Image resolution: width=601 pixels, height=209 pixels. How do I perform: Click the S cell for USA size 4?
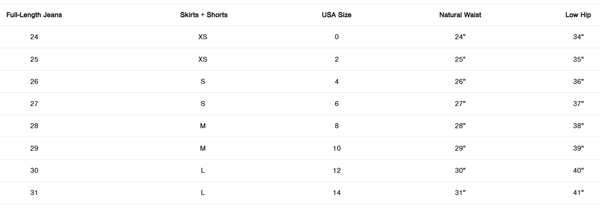coord(203,82)
